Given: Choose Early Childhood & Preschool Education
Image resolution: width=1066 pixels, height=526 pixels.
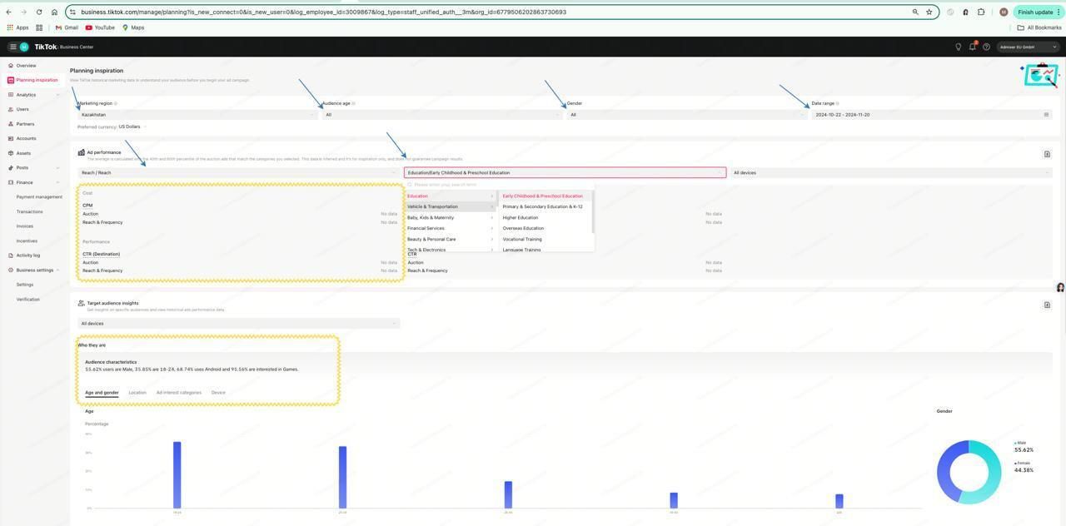Looking at the screenshot, I should [x=545, y=196].
